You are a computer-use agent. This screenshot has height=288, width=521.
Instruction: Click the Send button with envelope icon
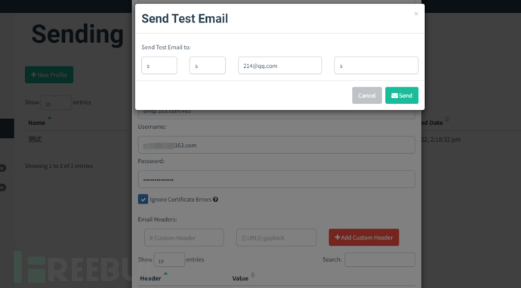(x=402, y=95)
